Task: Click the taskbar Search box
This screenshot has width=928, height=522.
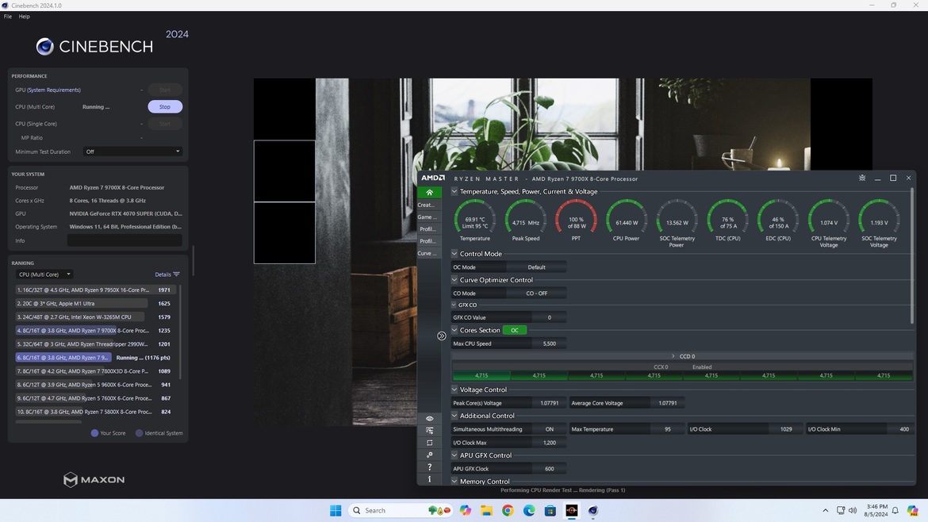Action: pos(400,510)
